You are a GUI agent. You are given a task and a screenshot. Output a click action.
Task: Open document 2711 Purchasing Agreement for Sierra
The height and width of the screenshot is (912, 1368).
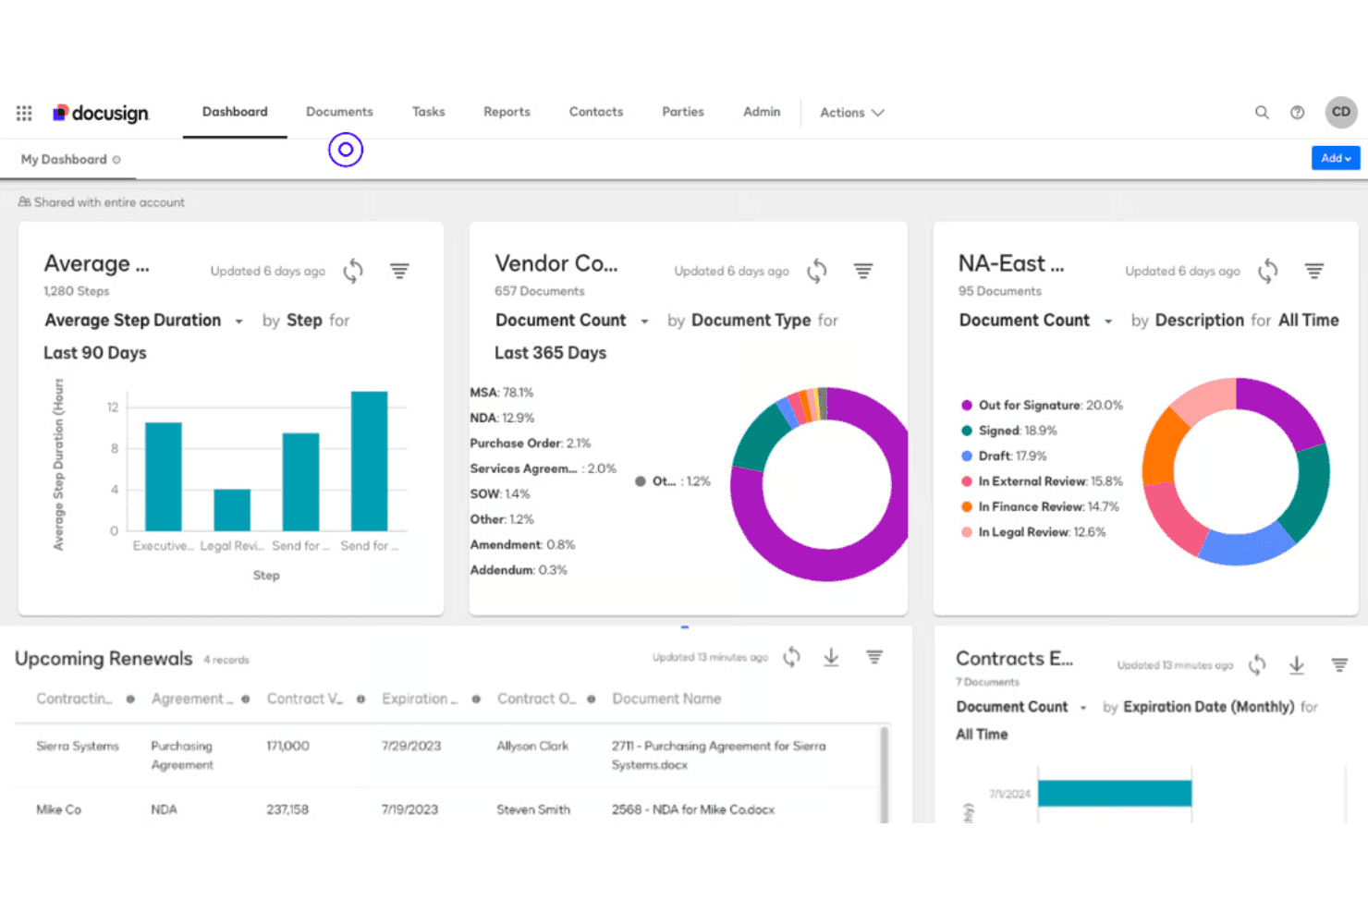coord(718,755)
